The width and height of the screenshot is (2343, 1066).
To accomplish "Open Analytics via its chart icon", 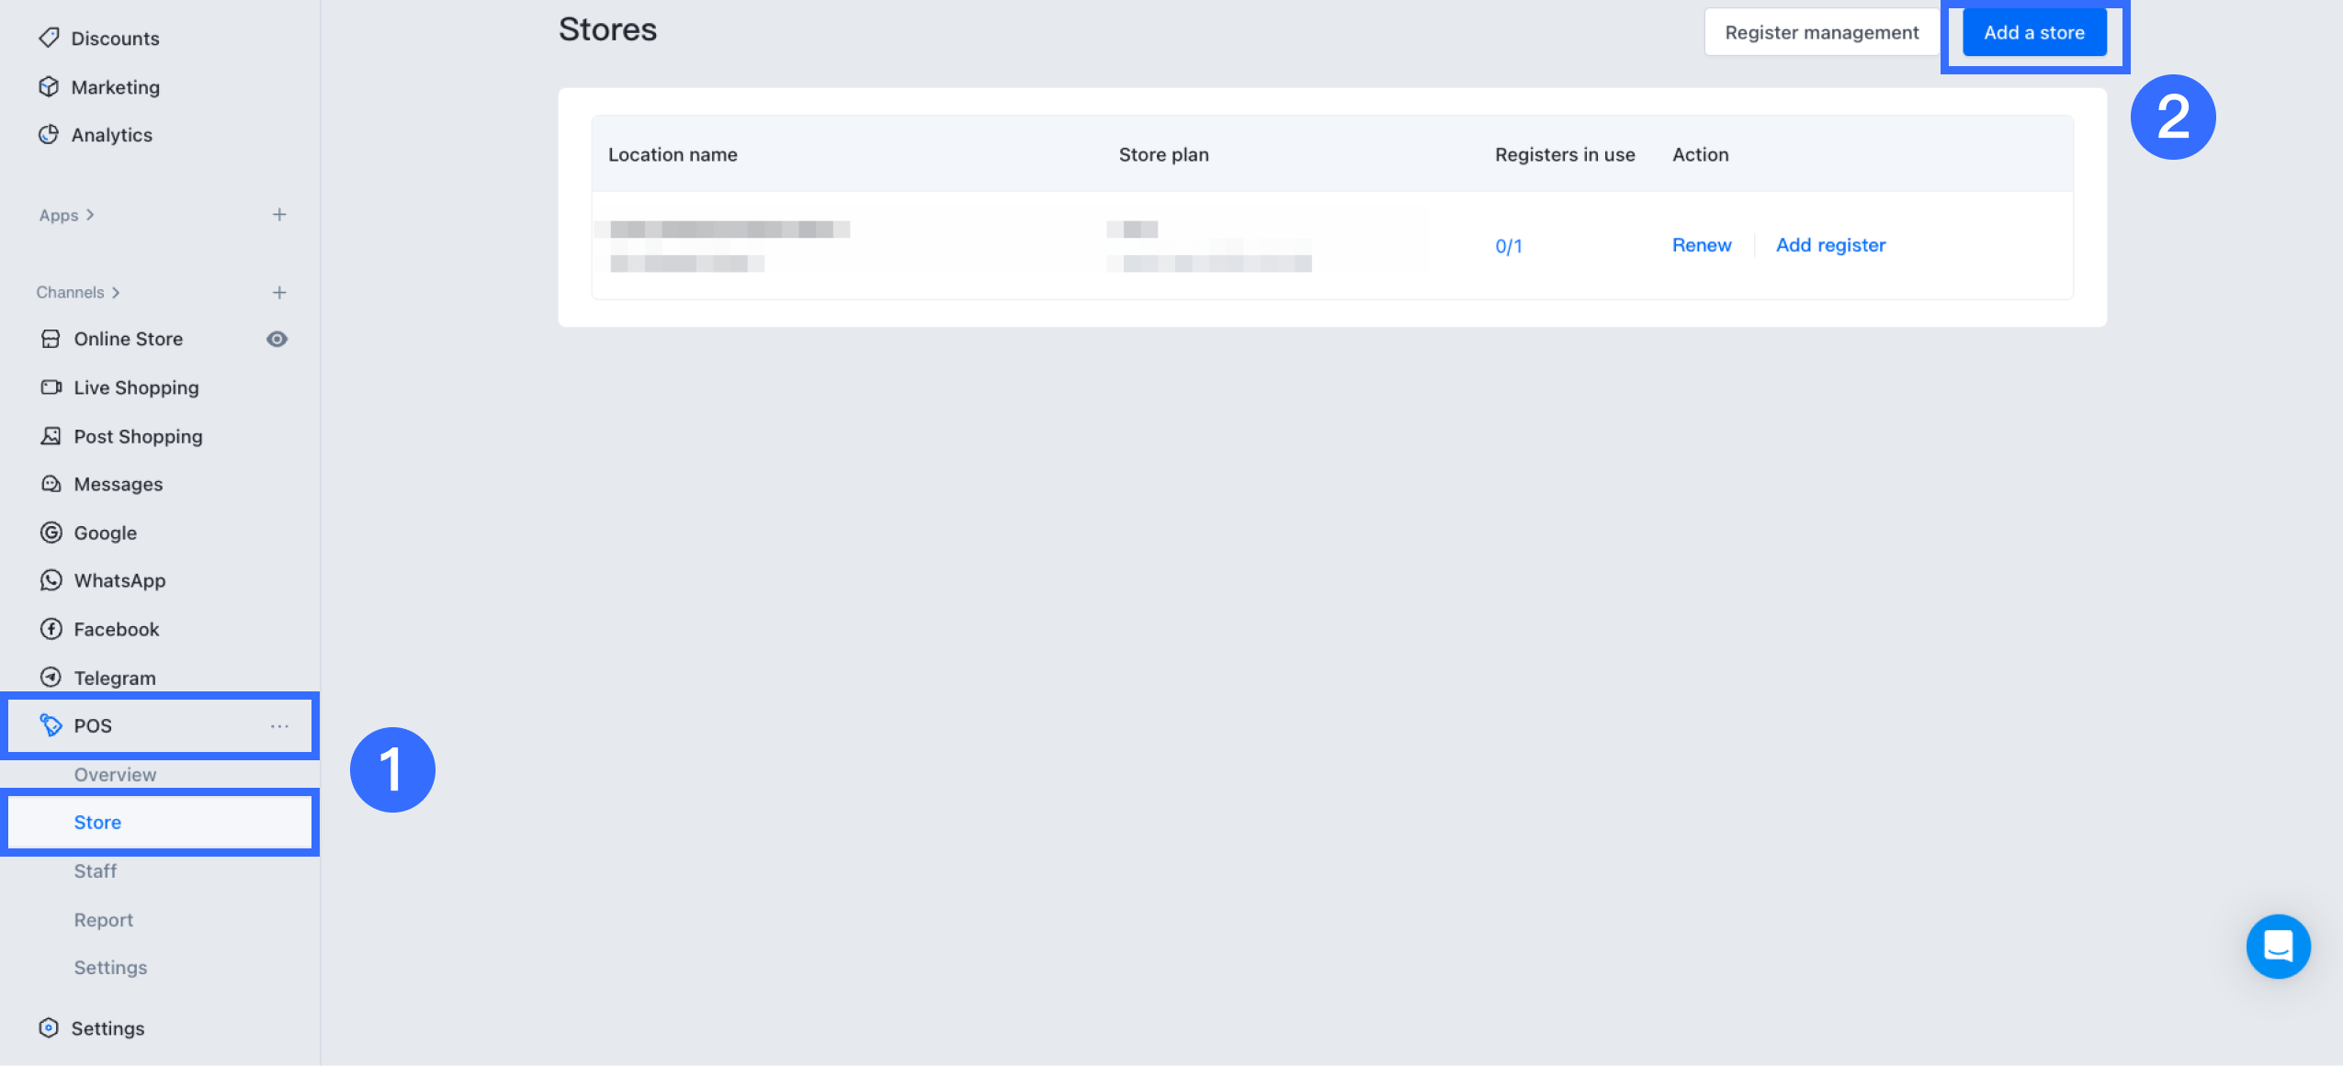I will tap(49, 135).
